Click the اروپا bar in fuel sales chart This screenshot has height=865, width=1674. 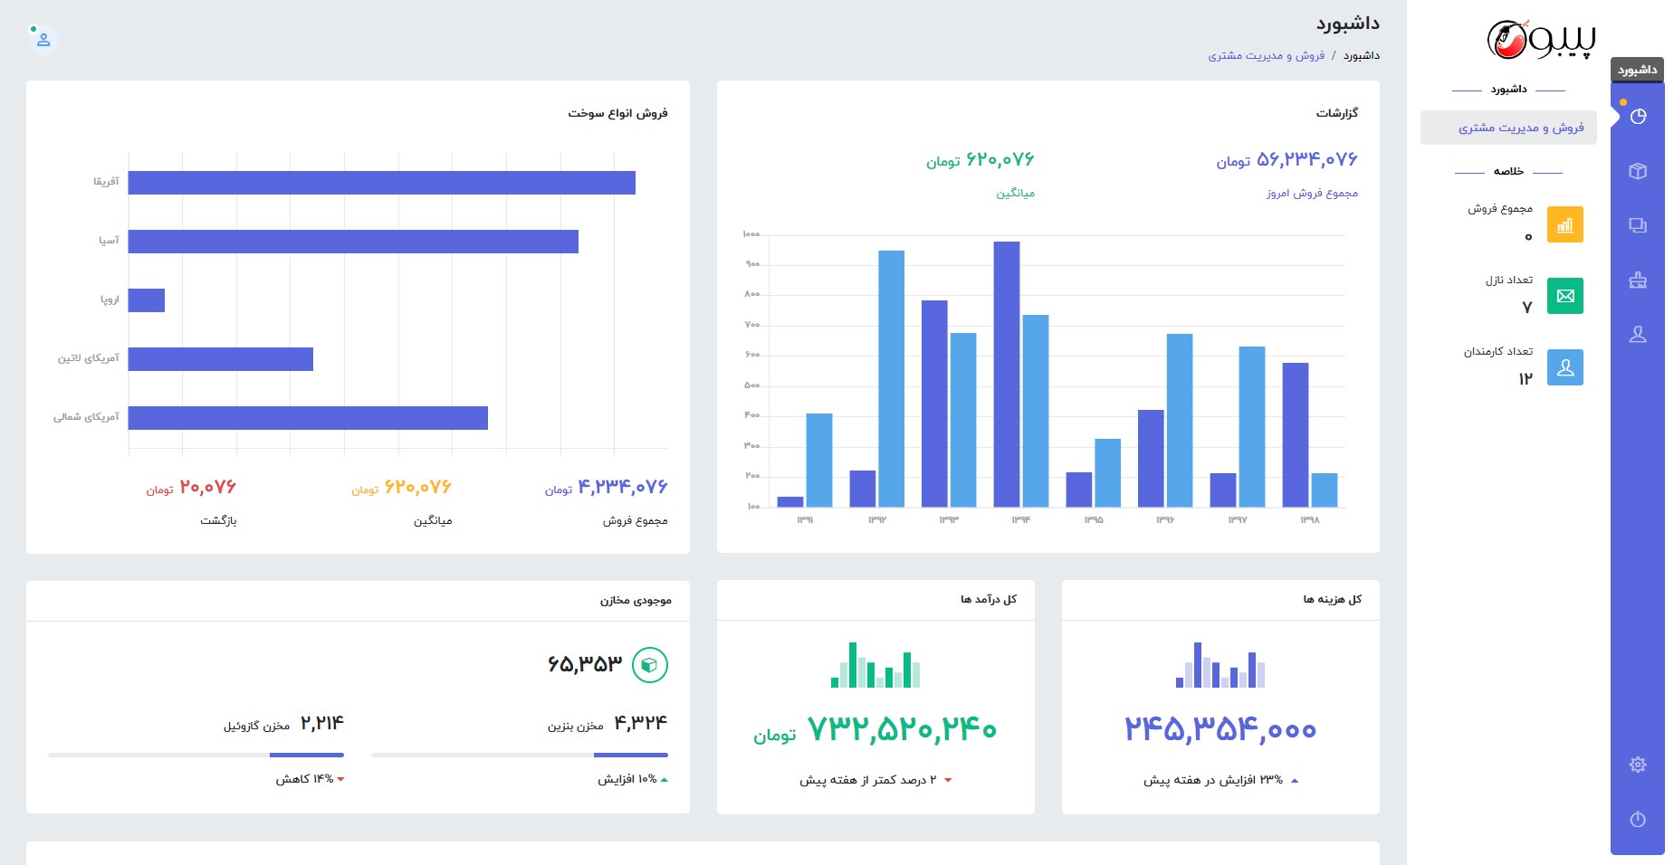147,300
